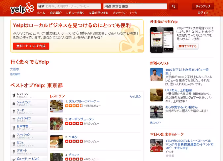Viewport: 223px width, 161px height.
Task: Click the ベルク food thumbnail
Action: [x=56, y=142]
